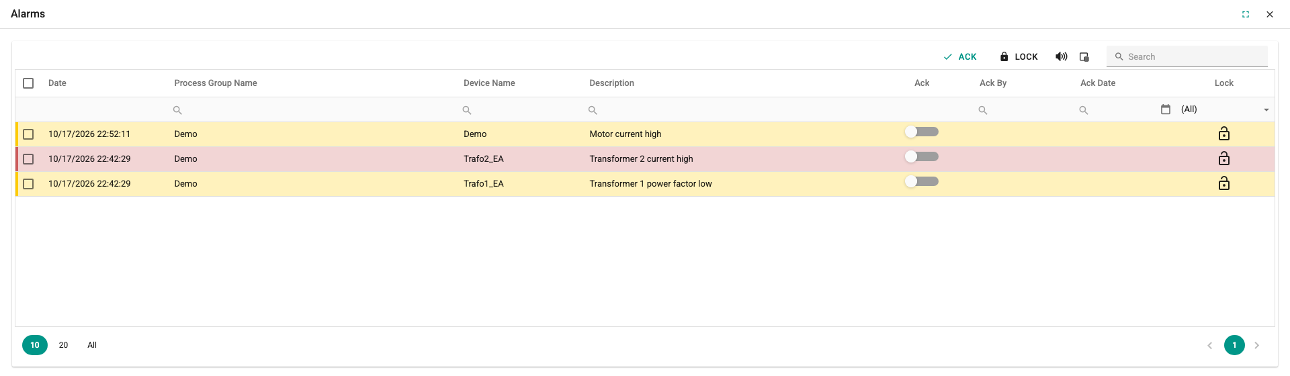Sort by Description column header
The height and width of the screenshot is (376, 1290).
pyautogui.click(x=611, y=83)
